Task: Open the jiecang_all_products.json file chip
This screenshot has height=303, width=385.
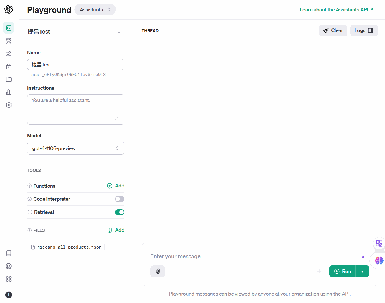Action: 66,247
